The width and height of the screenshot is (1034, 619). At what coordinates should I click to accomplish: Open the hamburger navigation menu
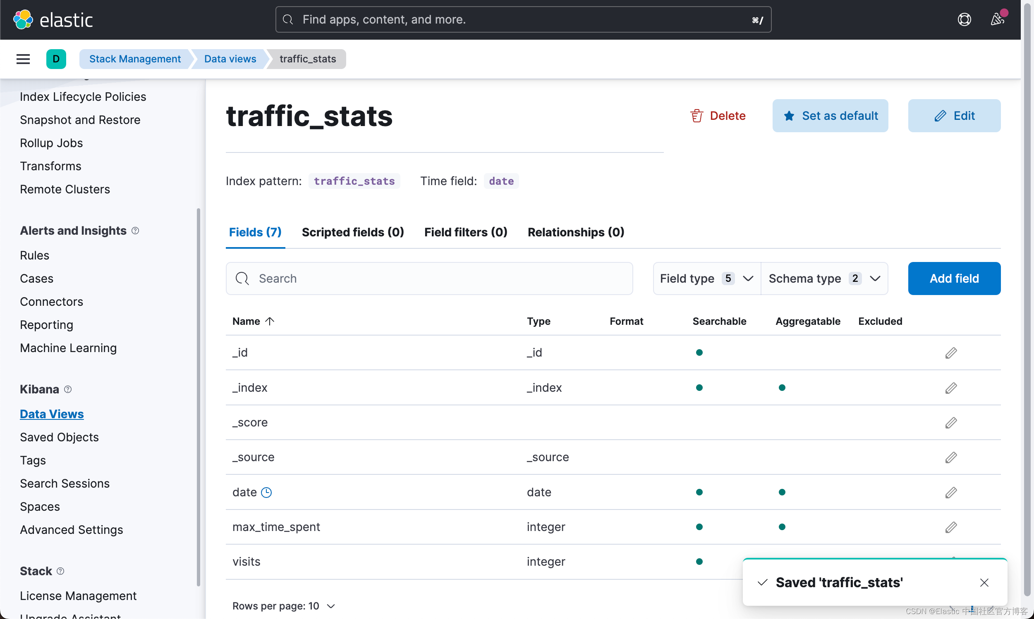pyautogui.click(x=23, y=59)
